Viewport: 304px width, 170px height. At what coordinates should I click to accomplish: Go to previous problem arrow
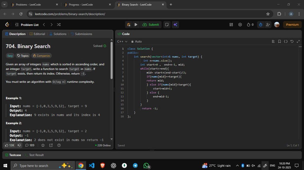click(x=44, y=24)
